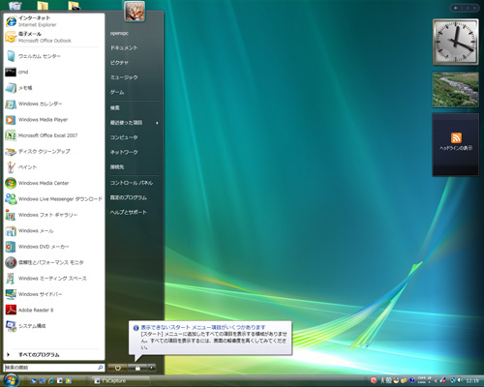Run ディスク クリーンアップ
Viewport: 484px width, 387px height.
pos(54,151)
